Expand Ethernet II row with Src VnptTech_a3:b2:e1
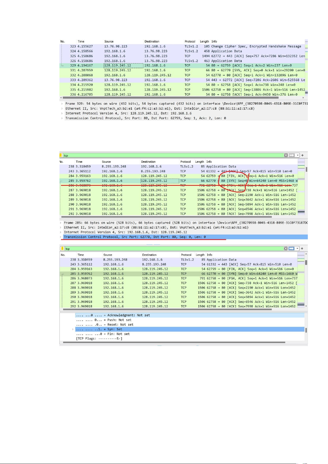Image resolution: width=328 pixels, height=464 pixels. click(62, 108)
